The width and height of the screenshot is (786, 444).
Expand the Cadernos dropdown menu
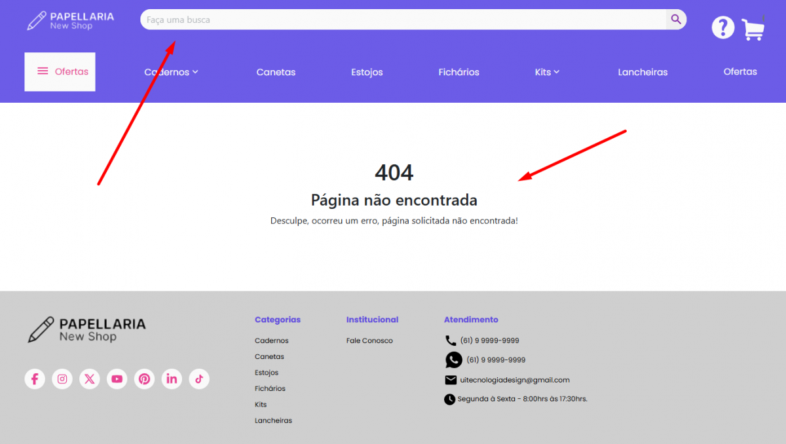tap(171, 72)
